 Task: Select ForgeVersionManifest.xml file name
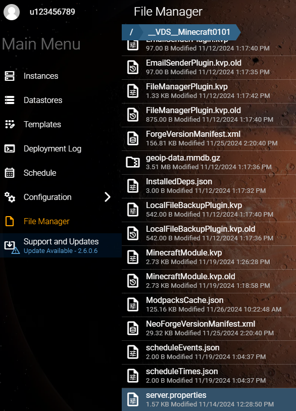[193, 134]
